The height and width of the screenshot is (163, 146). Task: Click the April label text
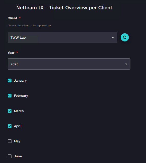point(18,126)
